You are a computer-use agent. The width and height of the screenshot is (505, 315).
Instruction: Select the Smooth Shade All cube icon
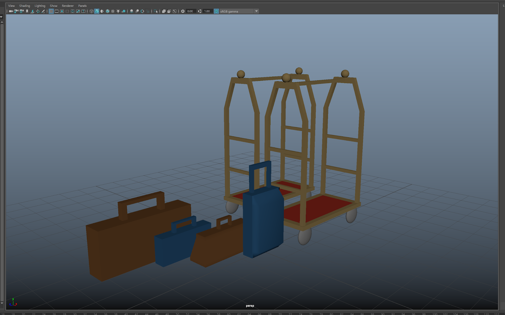click(x=97, y=11)
